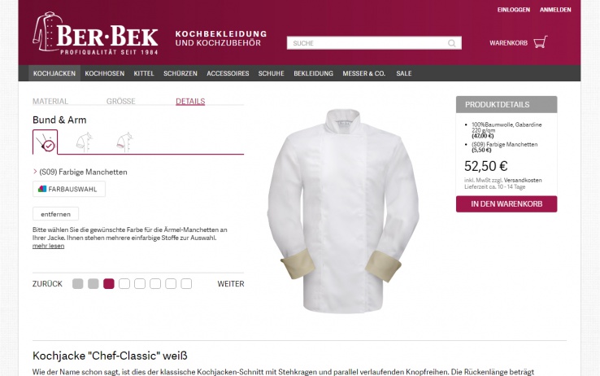Image resolution: width=600 pixels, height=376 pixels.
Task: Select the red-cuff sleeve jacket option icon
Action: [124, 142]
